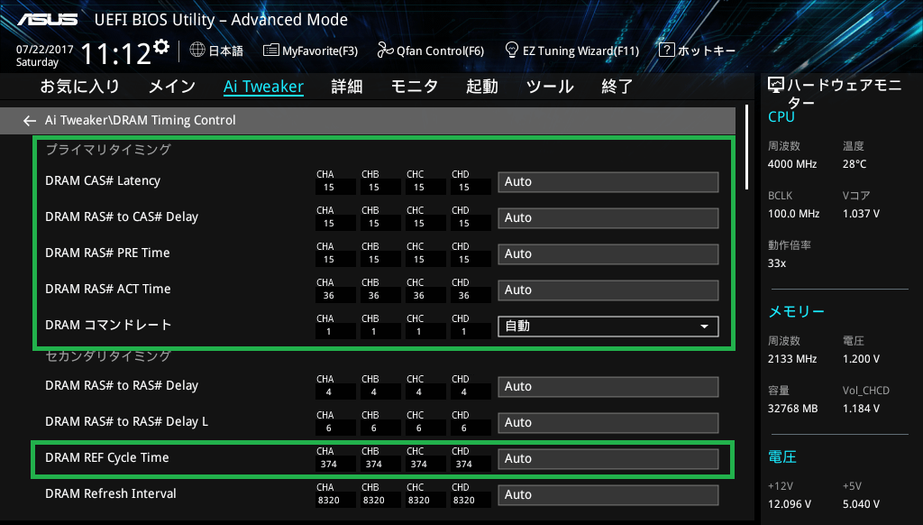Click the MyFavorite list icon
Screen dimensions: 923x525
tap(270, 51)
